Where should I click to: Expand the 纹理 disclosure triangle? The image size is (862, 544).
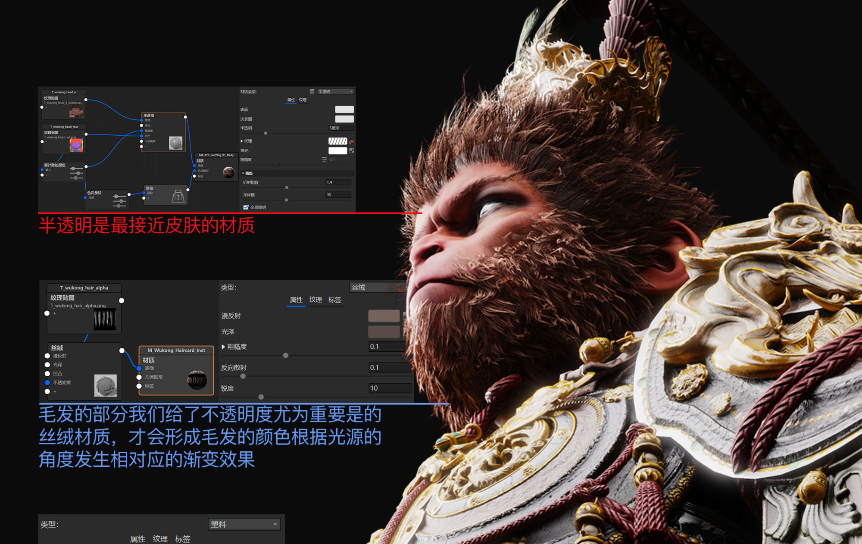(x=242, y=141)
